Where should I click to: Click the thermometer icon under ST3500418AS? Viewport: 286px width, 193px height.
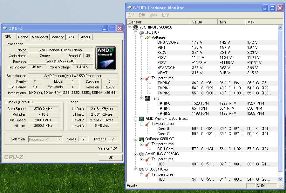(x=147, y=175)
